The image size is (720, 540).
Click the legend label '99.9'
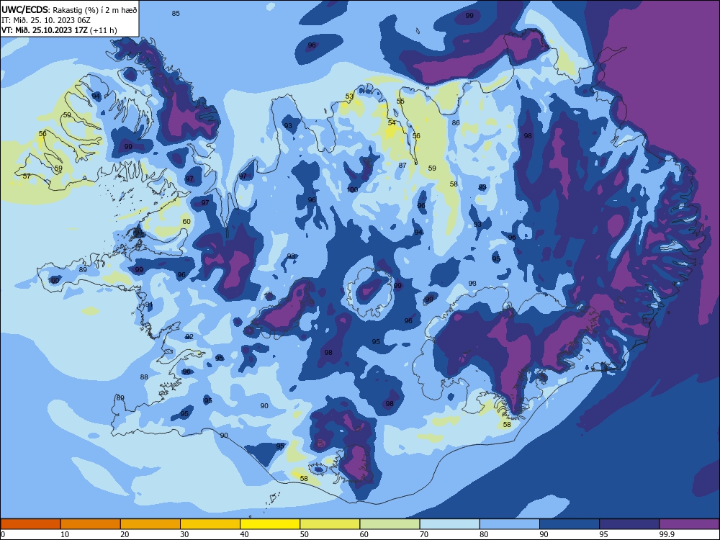(x=666, y=534)
